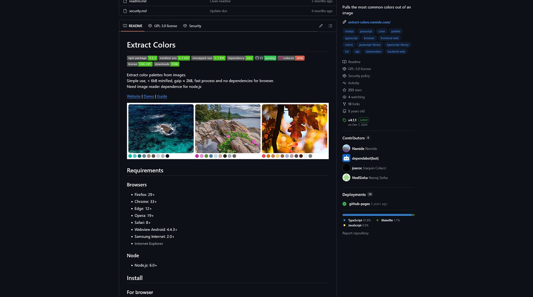The width and height of the screenshot is (533, 297).
Task: Click the javascript topic tag
Action: point(366,31)
